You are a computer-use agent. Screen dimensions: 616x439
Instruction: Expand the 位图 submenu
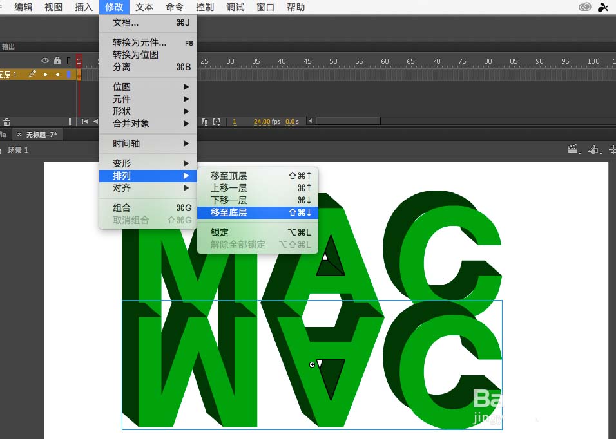pos(148,87)
